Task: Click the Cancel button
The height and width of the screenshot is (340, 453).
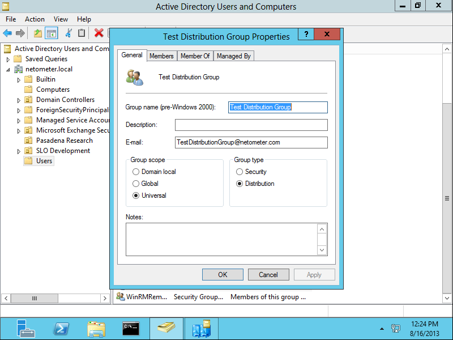Action: [x=268, y=274]
